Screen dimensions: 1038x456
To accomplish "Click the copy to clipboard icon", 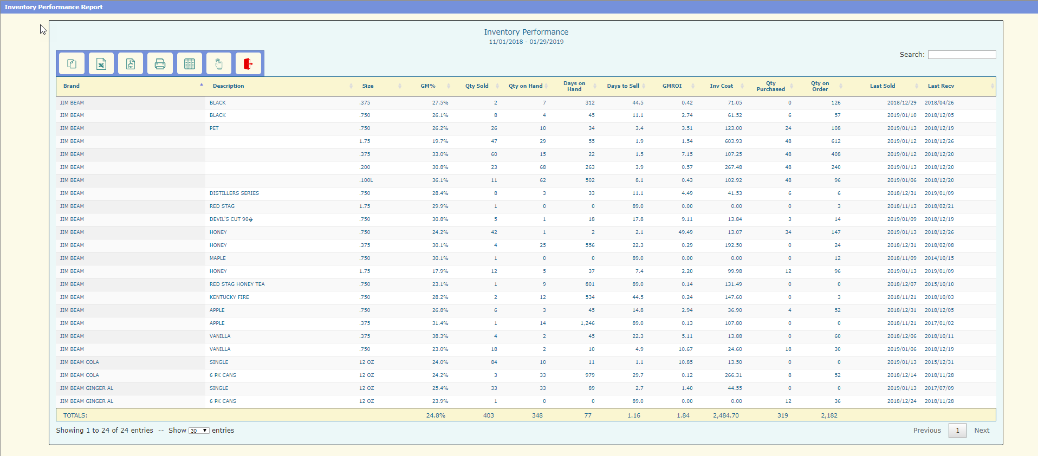I will (x=72, y=64).
